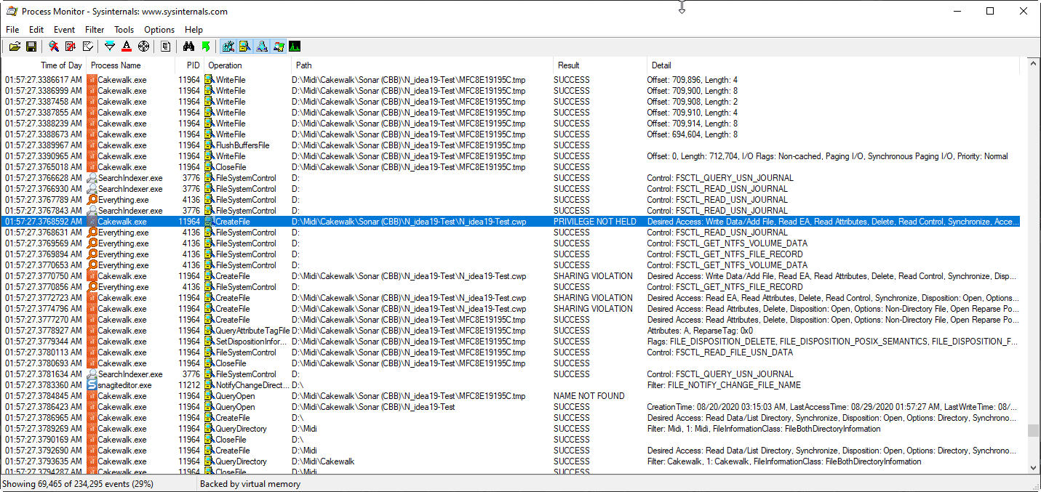Click SetDispositionInfor... operation icon
The width and height of the screenshot is (1041, 492).
click(210, 342)
